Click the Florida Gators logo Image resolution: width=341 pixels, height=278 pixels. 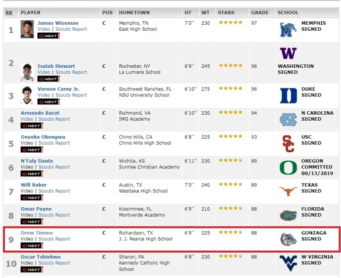tap(288, 215)
